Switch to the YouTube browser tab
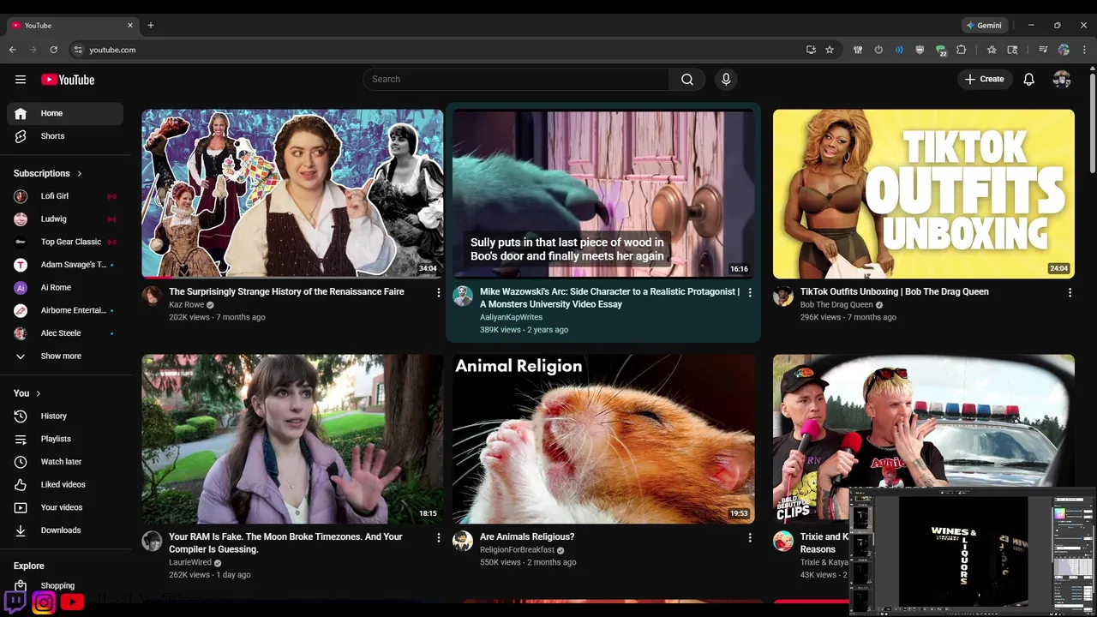This screenshot has width=1097, height=617. click(73, 26)
